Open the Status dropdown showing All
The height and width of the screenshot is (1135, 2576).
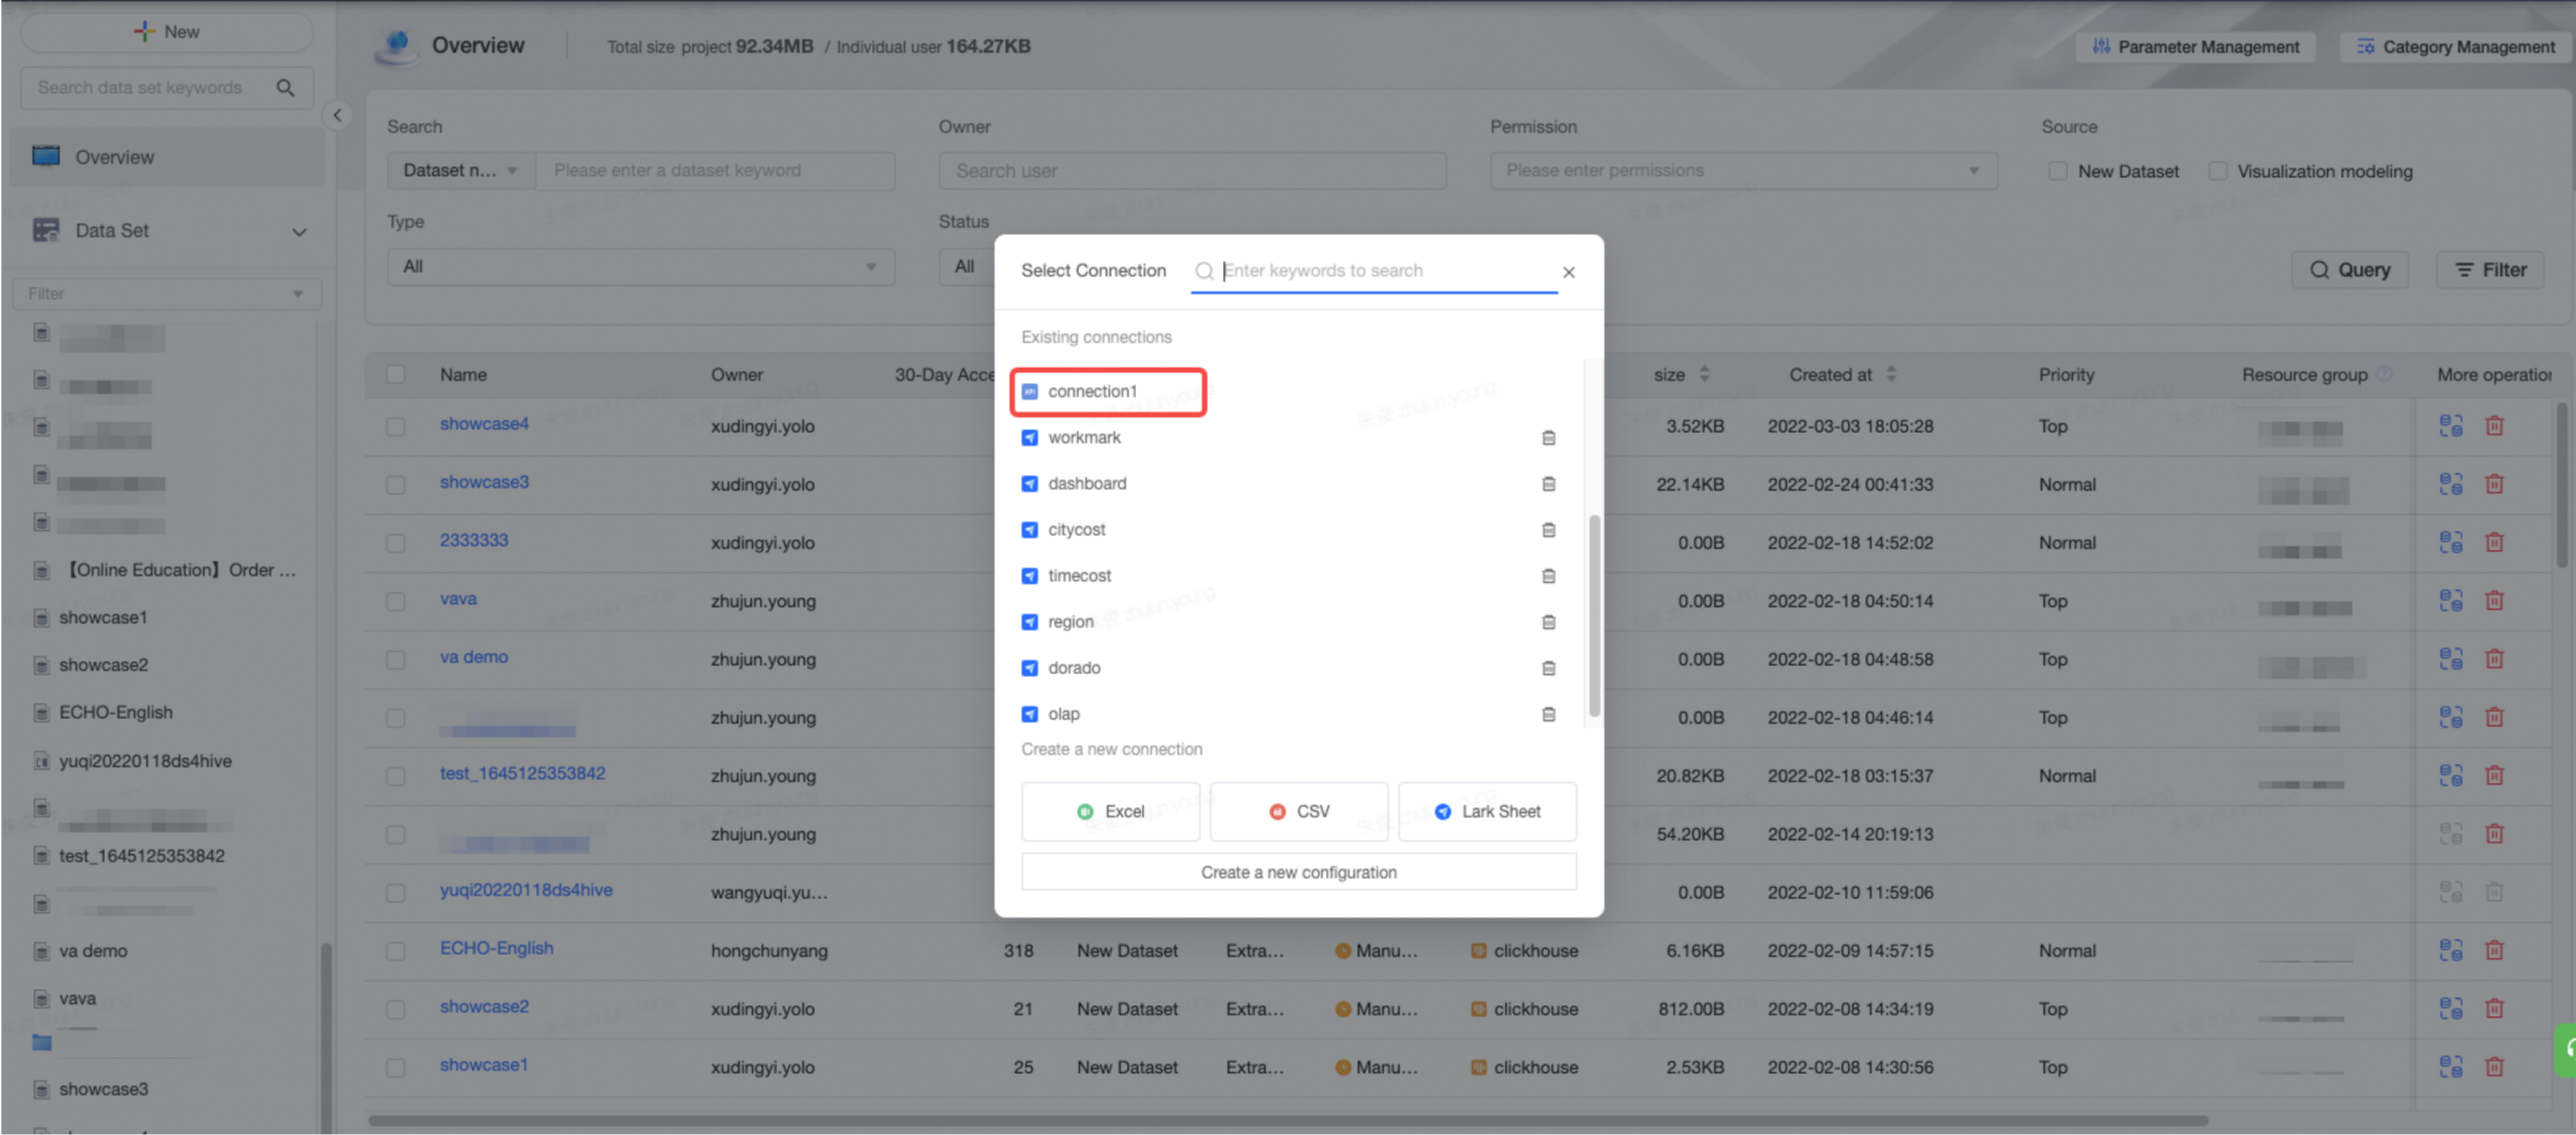tap(966, 267)
